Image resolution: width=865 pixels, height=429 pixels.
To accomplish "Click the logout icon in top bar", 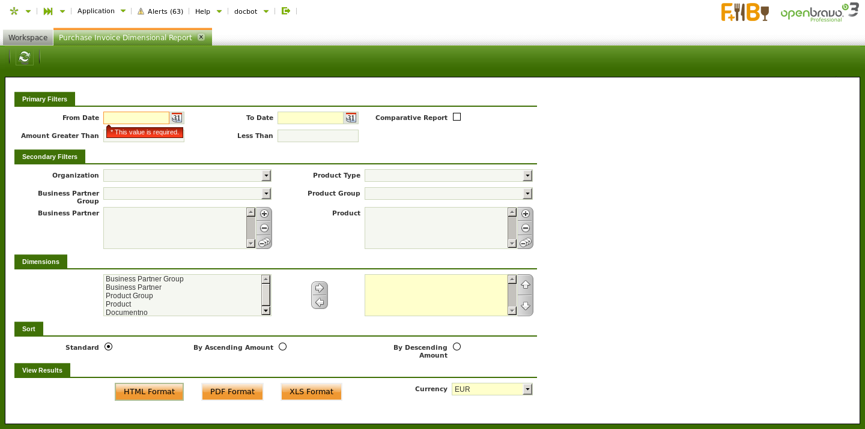I will point(286,11).
